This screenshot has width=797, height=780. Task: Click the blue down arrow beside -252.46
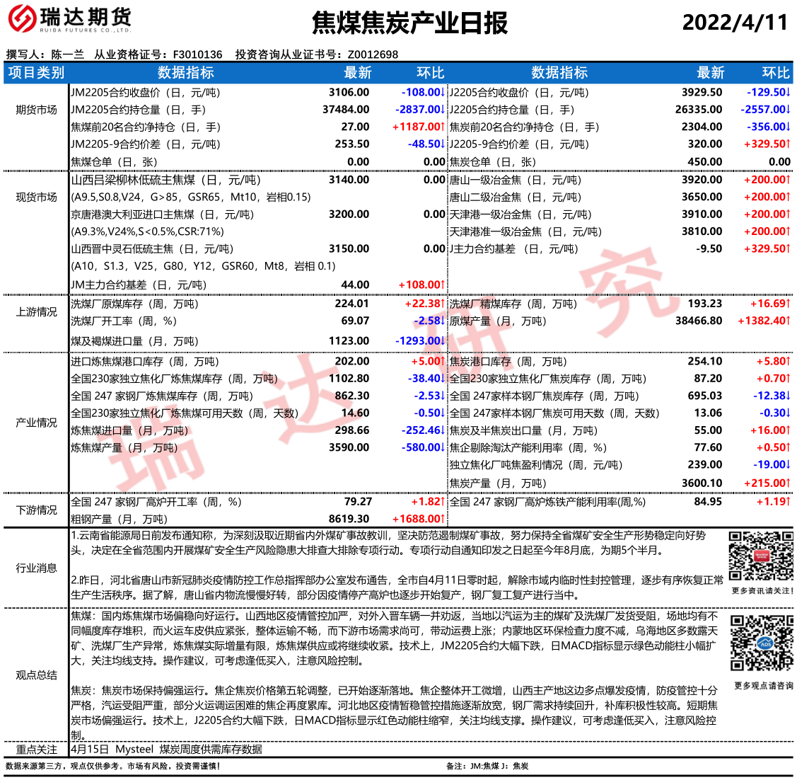point(443,430)
